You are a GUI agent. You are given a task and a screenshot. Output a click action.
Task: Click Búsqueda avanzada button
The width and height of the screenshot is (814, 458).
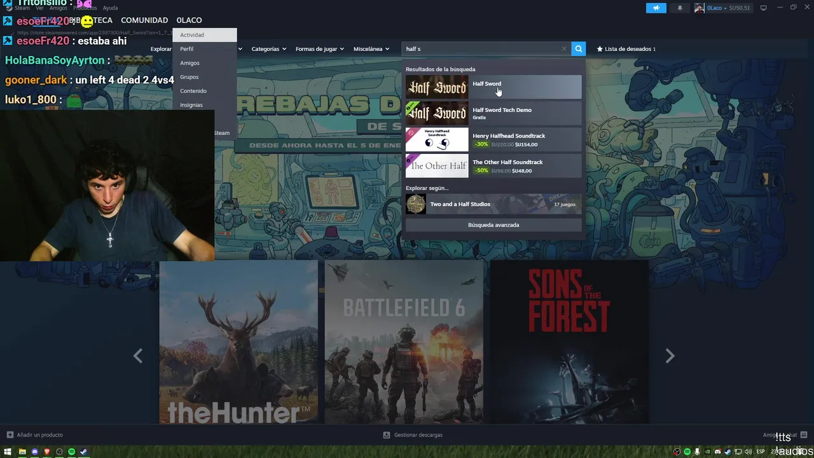coord(493,225)
